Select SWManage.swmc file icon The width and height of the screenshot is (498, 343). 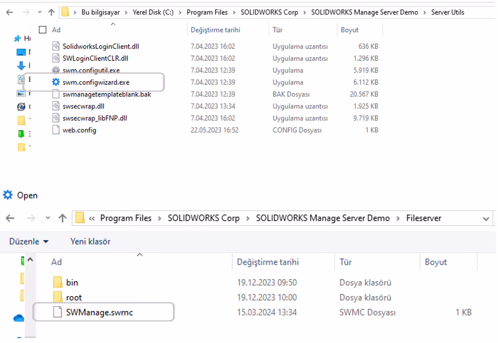(57, 312)
